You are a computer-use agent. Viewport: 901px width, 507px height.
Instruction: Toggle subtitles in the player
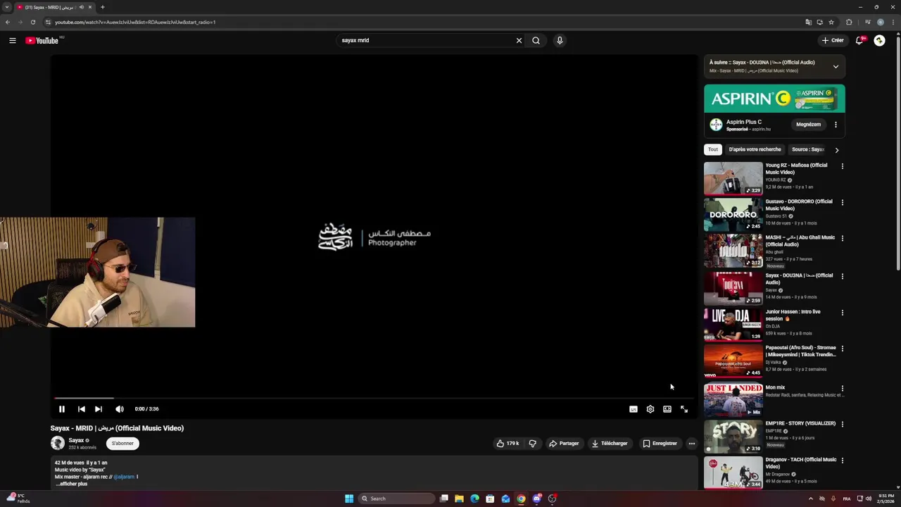[x=634, y=409]
